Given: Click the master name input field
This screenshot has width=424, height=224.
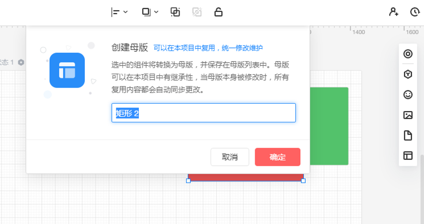Looking at the screenshot, I should click(203, 113).
